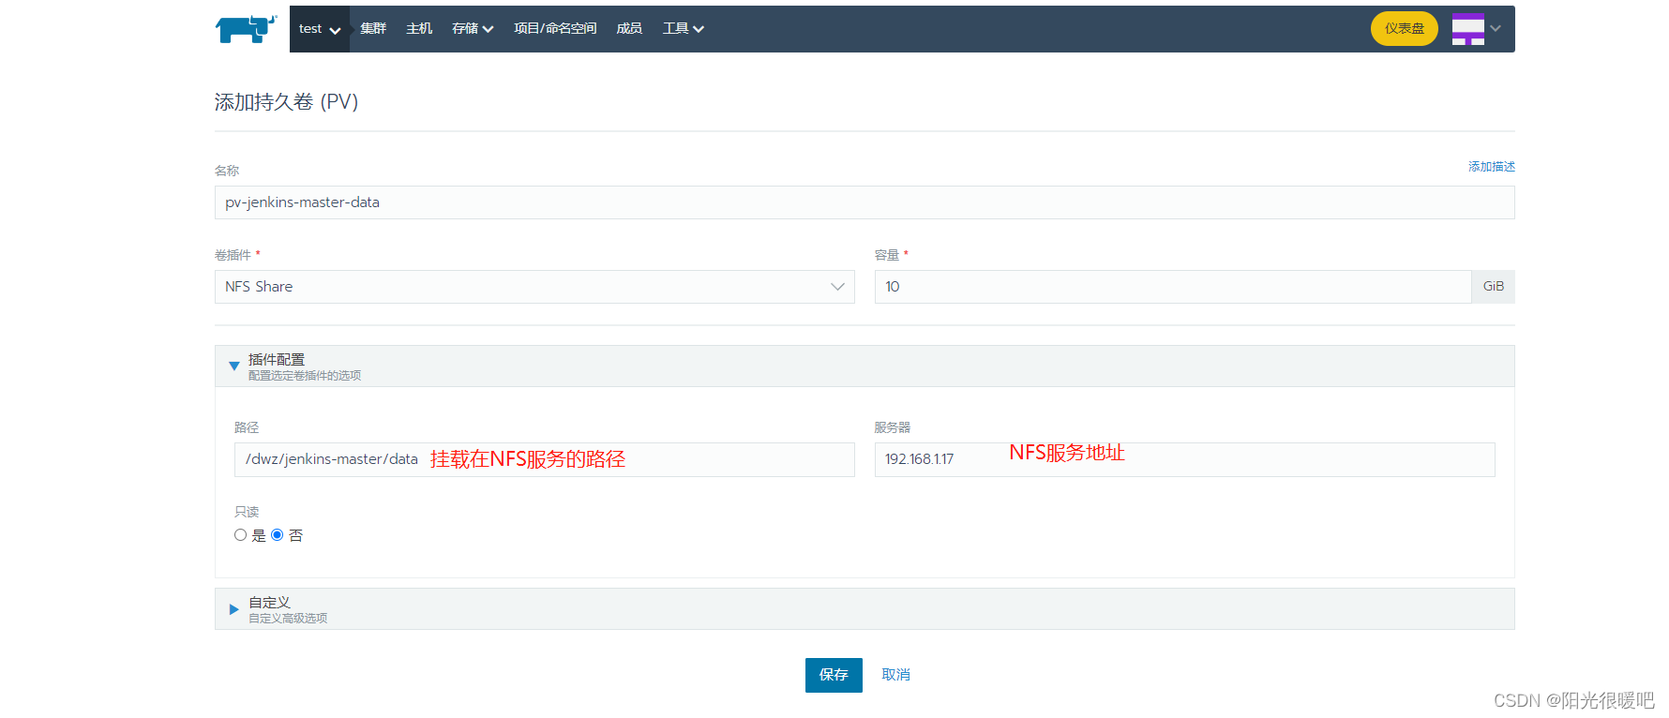Collapse the 插件配置 section triangle
Screen dimensions: 1669x718
pyautogui.click(x=234, y=366)
